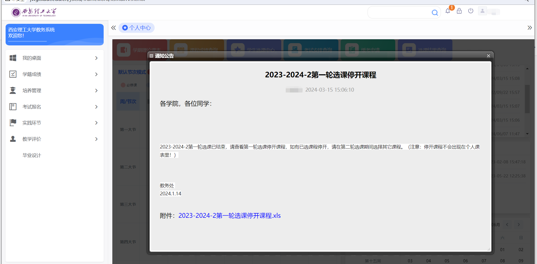The image size is (537, 264).
Task: Click the notification bell icon
Action: [448, 11]
